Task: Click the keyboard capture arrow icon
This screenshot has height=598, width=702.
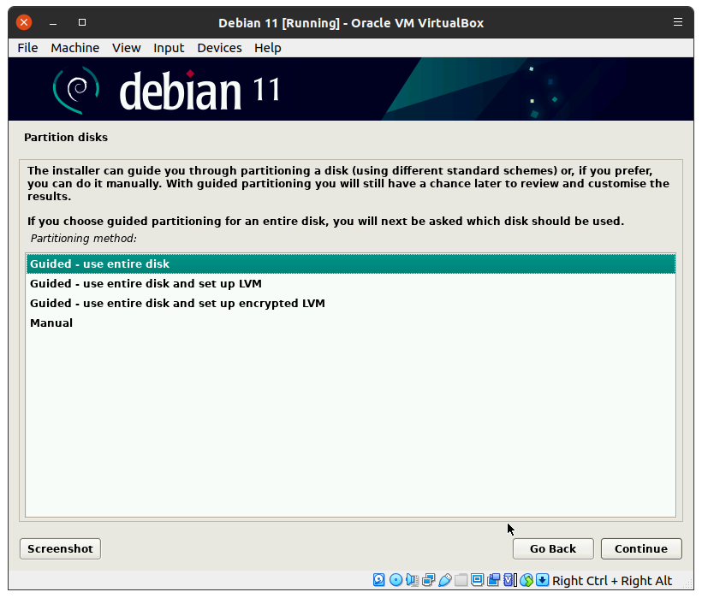Action: coord(543,580)
